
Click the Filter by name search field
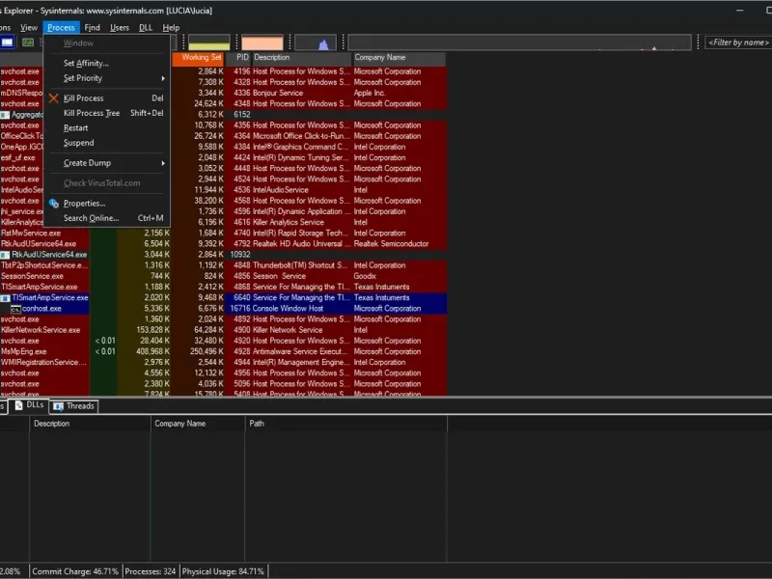(737, 42)
